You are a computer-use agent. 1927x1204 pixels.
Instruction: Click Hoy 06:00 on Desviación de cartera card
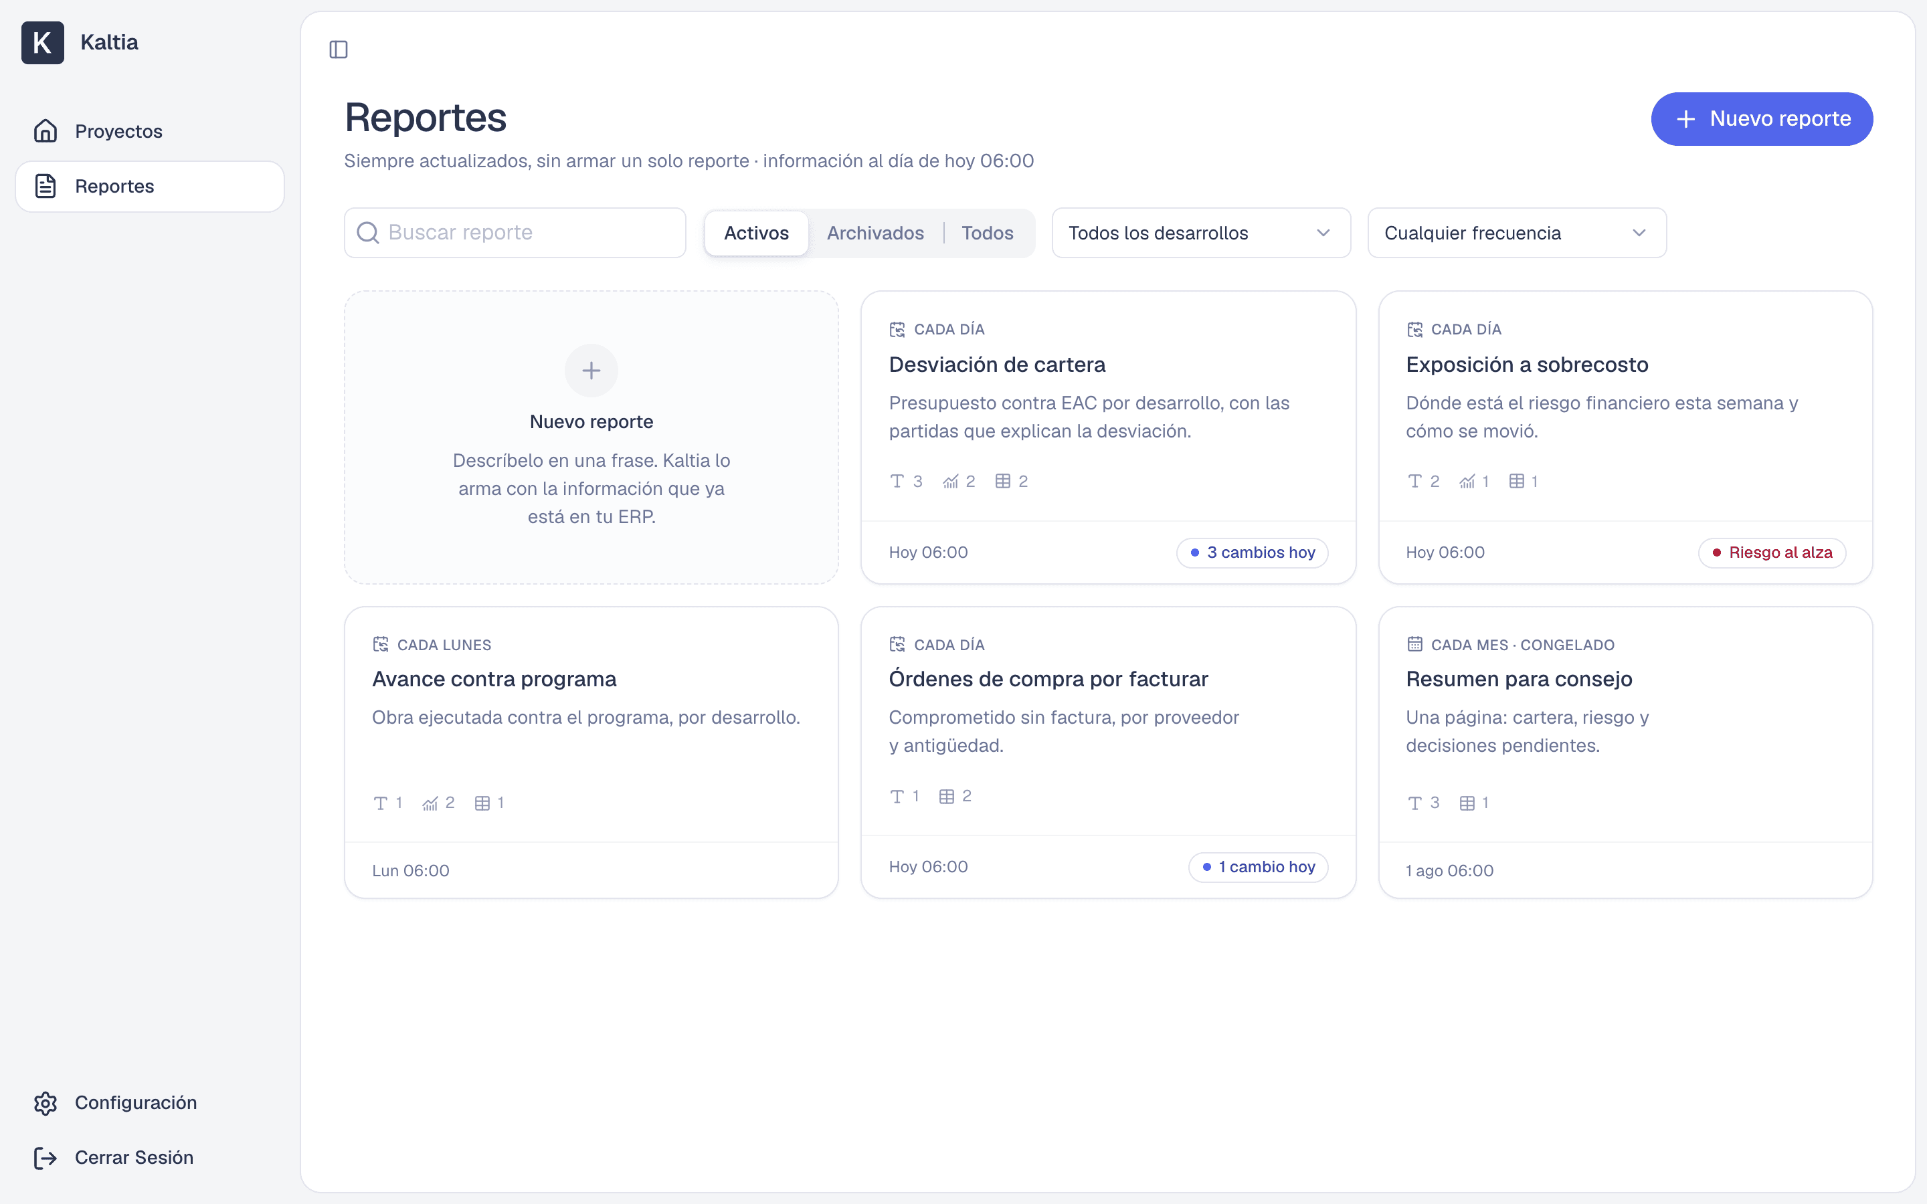click(927, 553)
